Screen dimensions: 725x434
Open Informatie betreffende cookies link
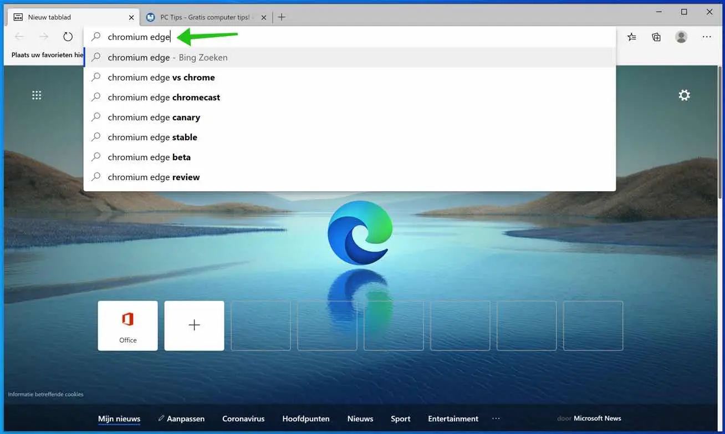(45, 395)
